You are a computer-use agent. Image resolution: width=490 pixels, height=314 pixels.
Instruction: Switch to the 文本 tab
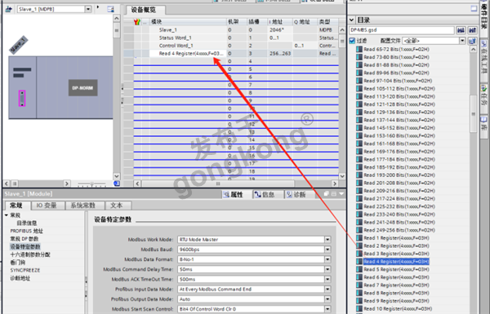point(116,206)
